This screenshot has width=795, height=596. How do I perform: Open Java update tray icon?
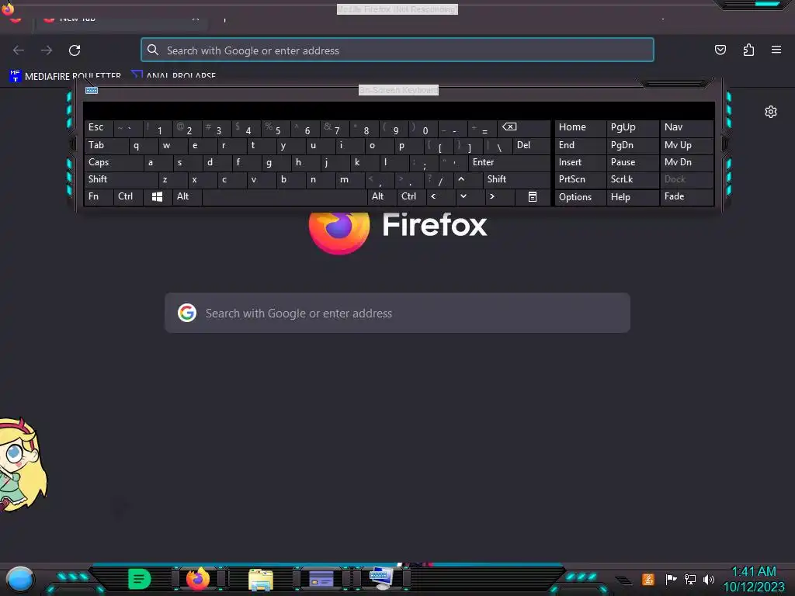point(647,579)
